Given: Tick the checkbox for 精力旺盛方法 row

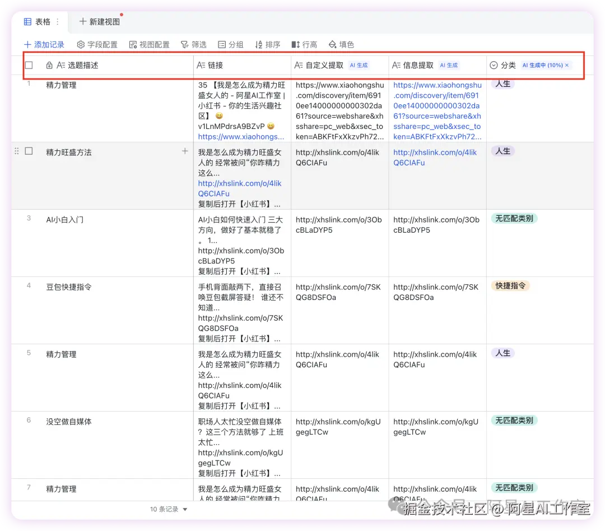Looking at the screenshot, I should coord(29,151).
